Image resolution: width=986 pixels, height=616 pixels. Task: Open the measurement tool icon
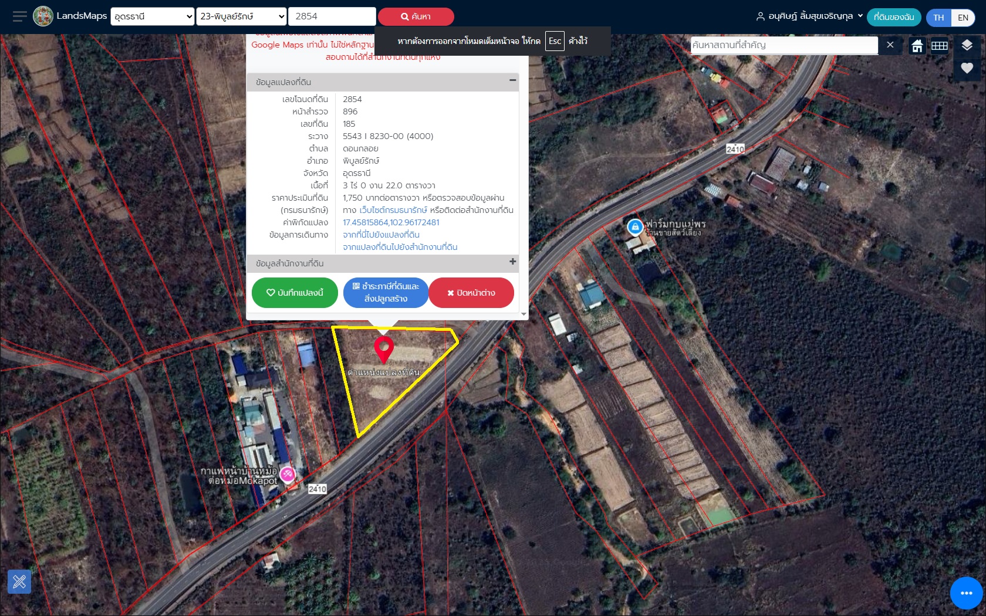(19, 581)
